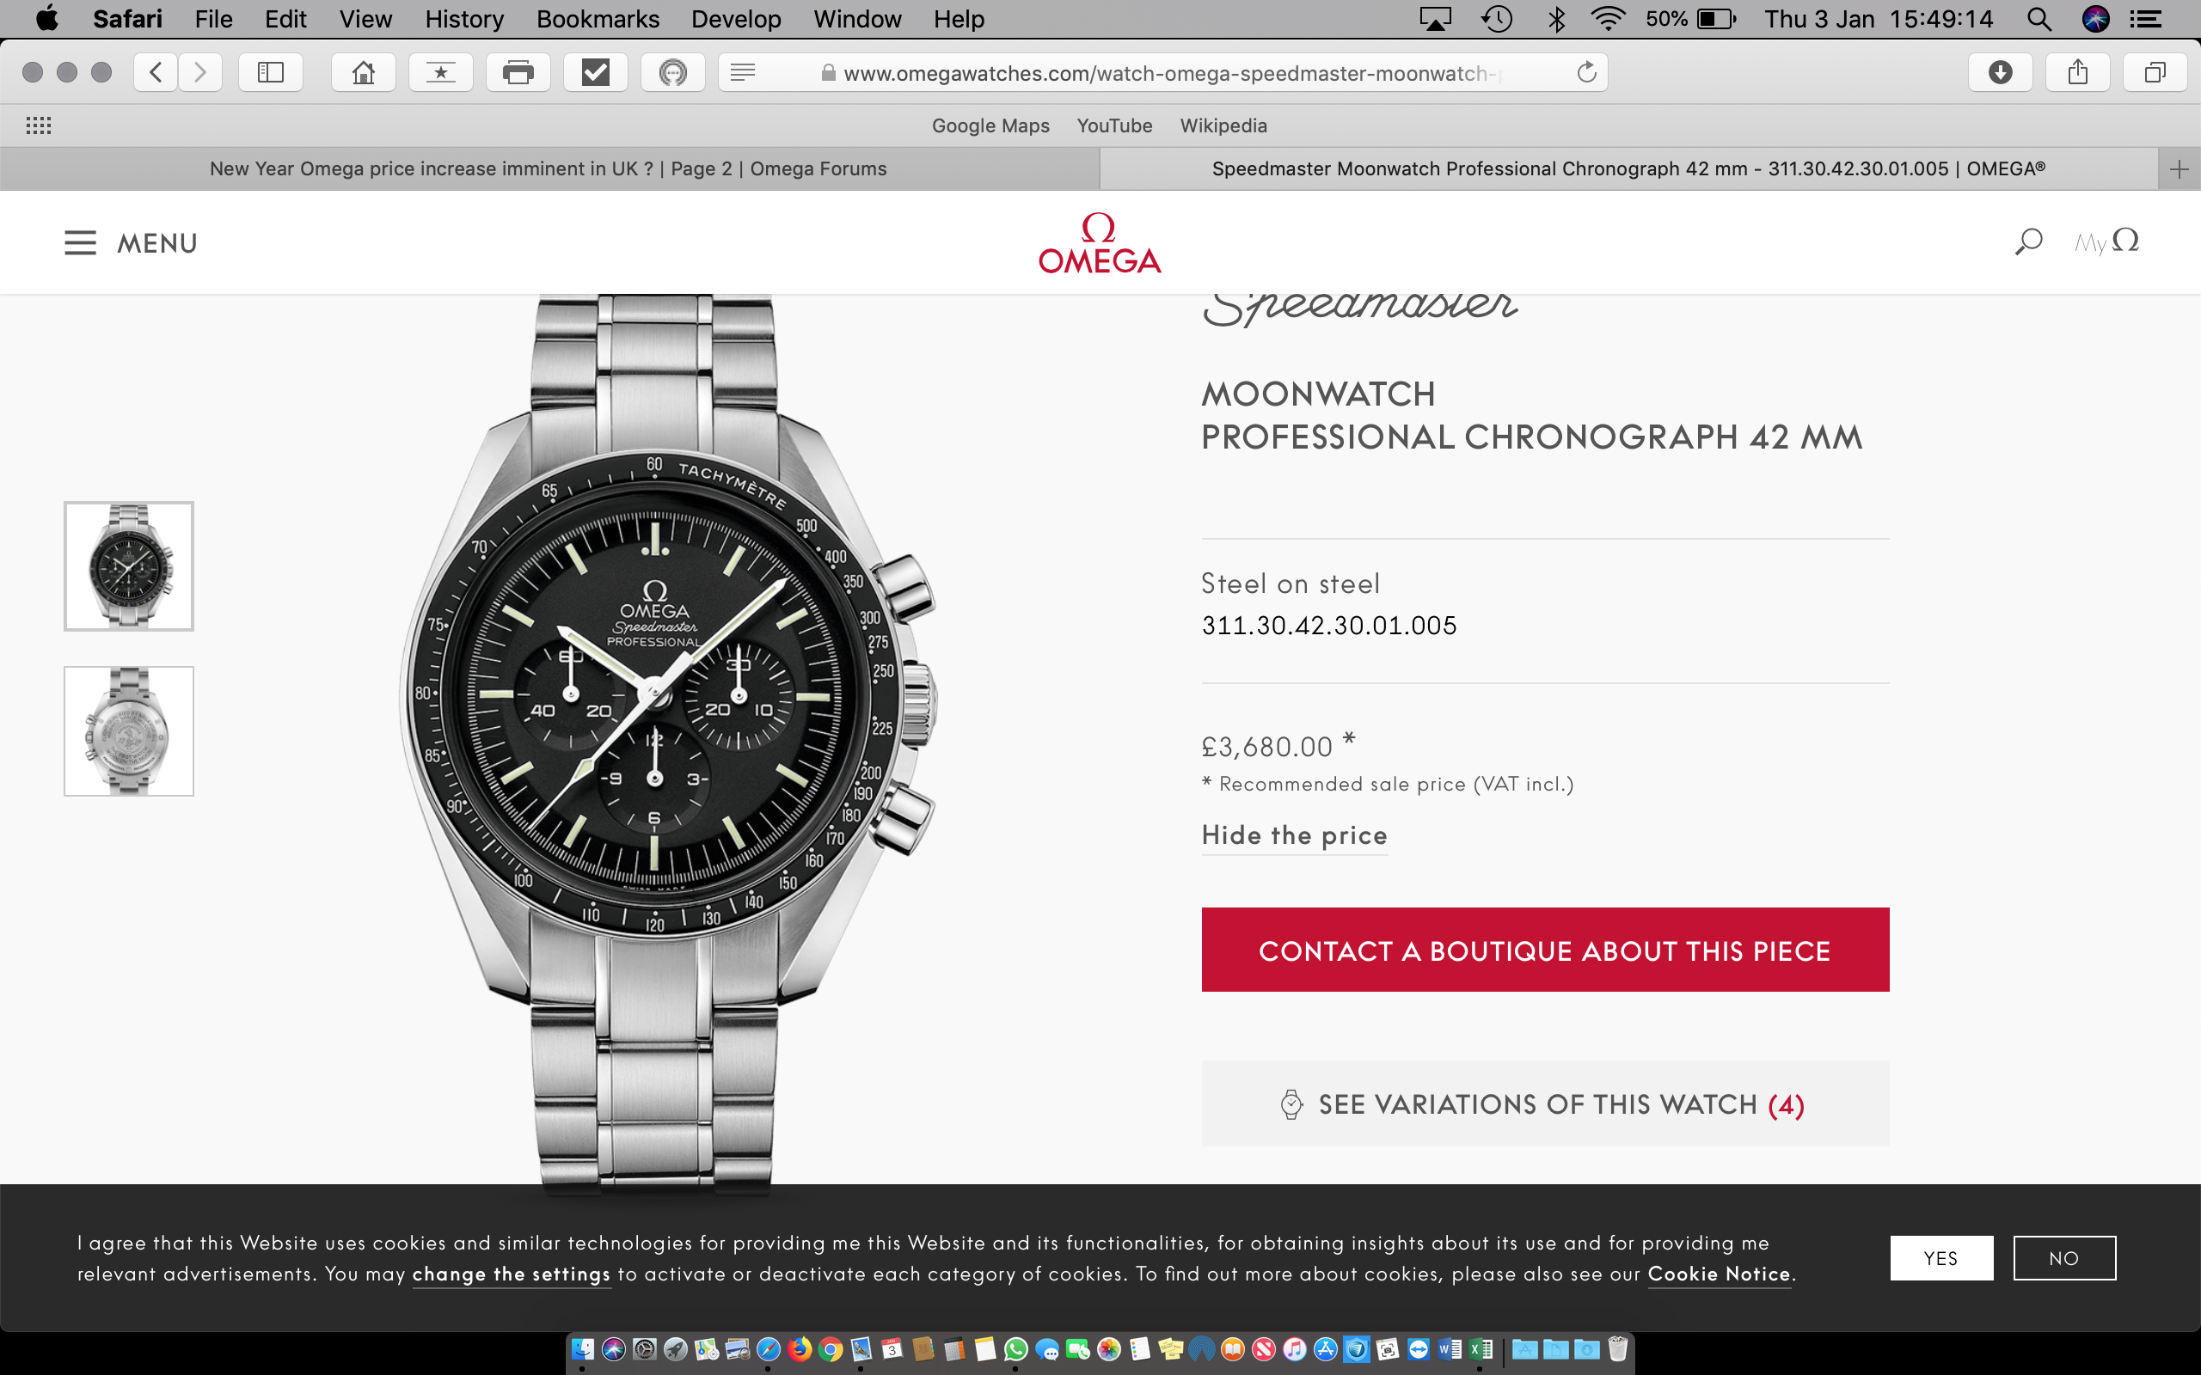Toggle Hide the price link
The image size is (2201, 1375).
(x=1294, y=834)
